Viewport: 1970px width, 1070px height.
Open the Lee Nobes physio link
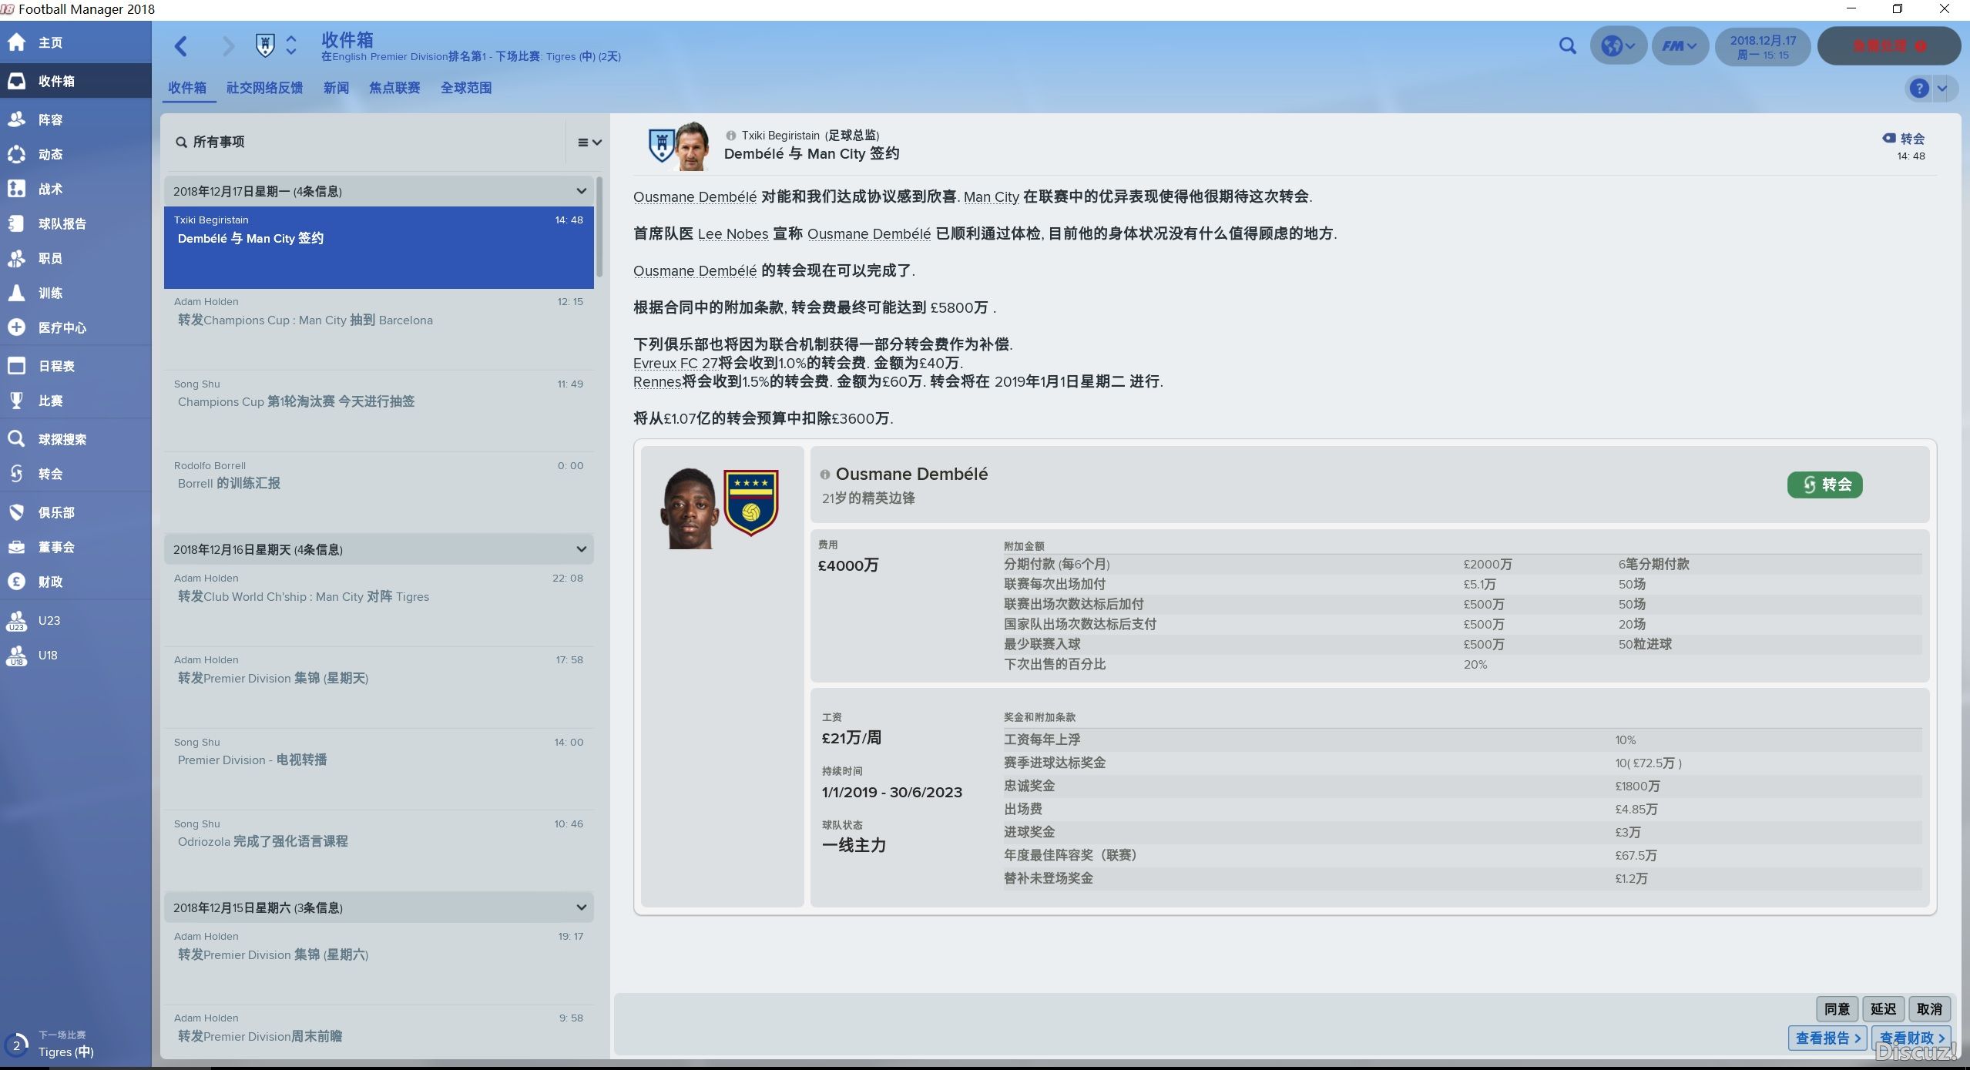733,234
